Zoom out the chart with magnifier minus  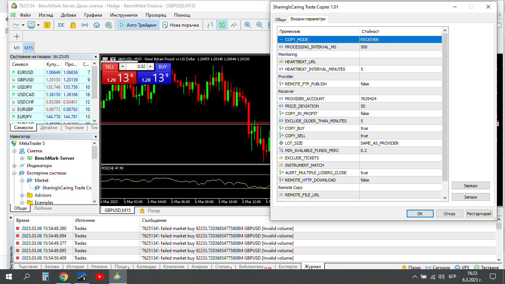(x=260, y=25)
